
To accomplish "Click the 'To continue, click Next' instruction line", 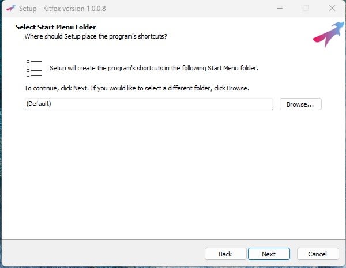I will (137, 88).
